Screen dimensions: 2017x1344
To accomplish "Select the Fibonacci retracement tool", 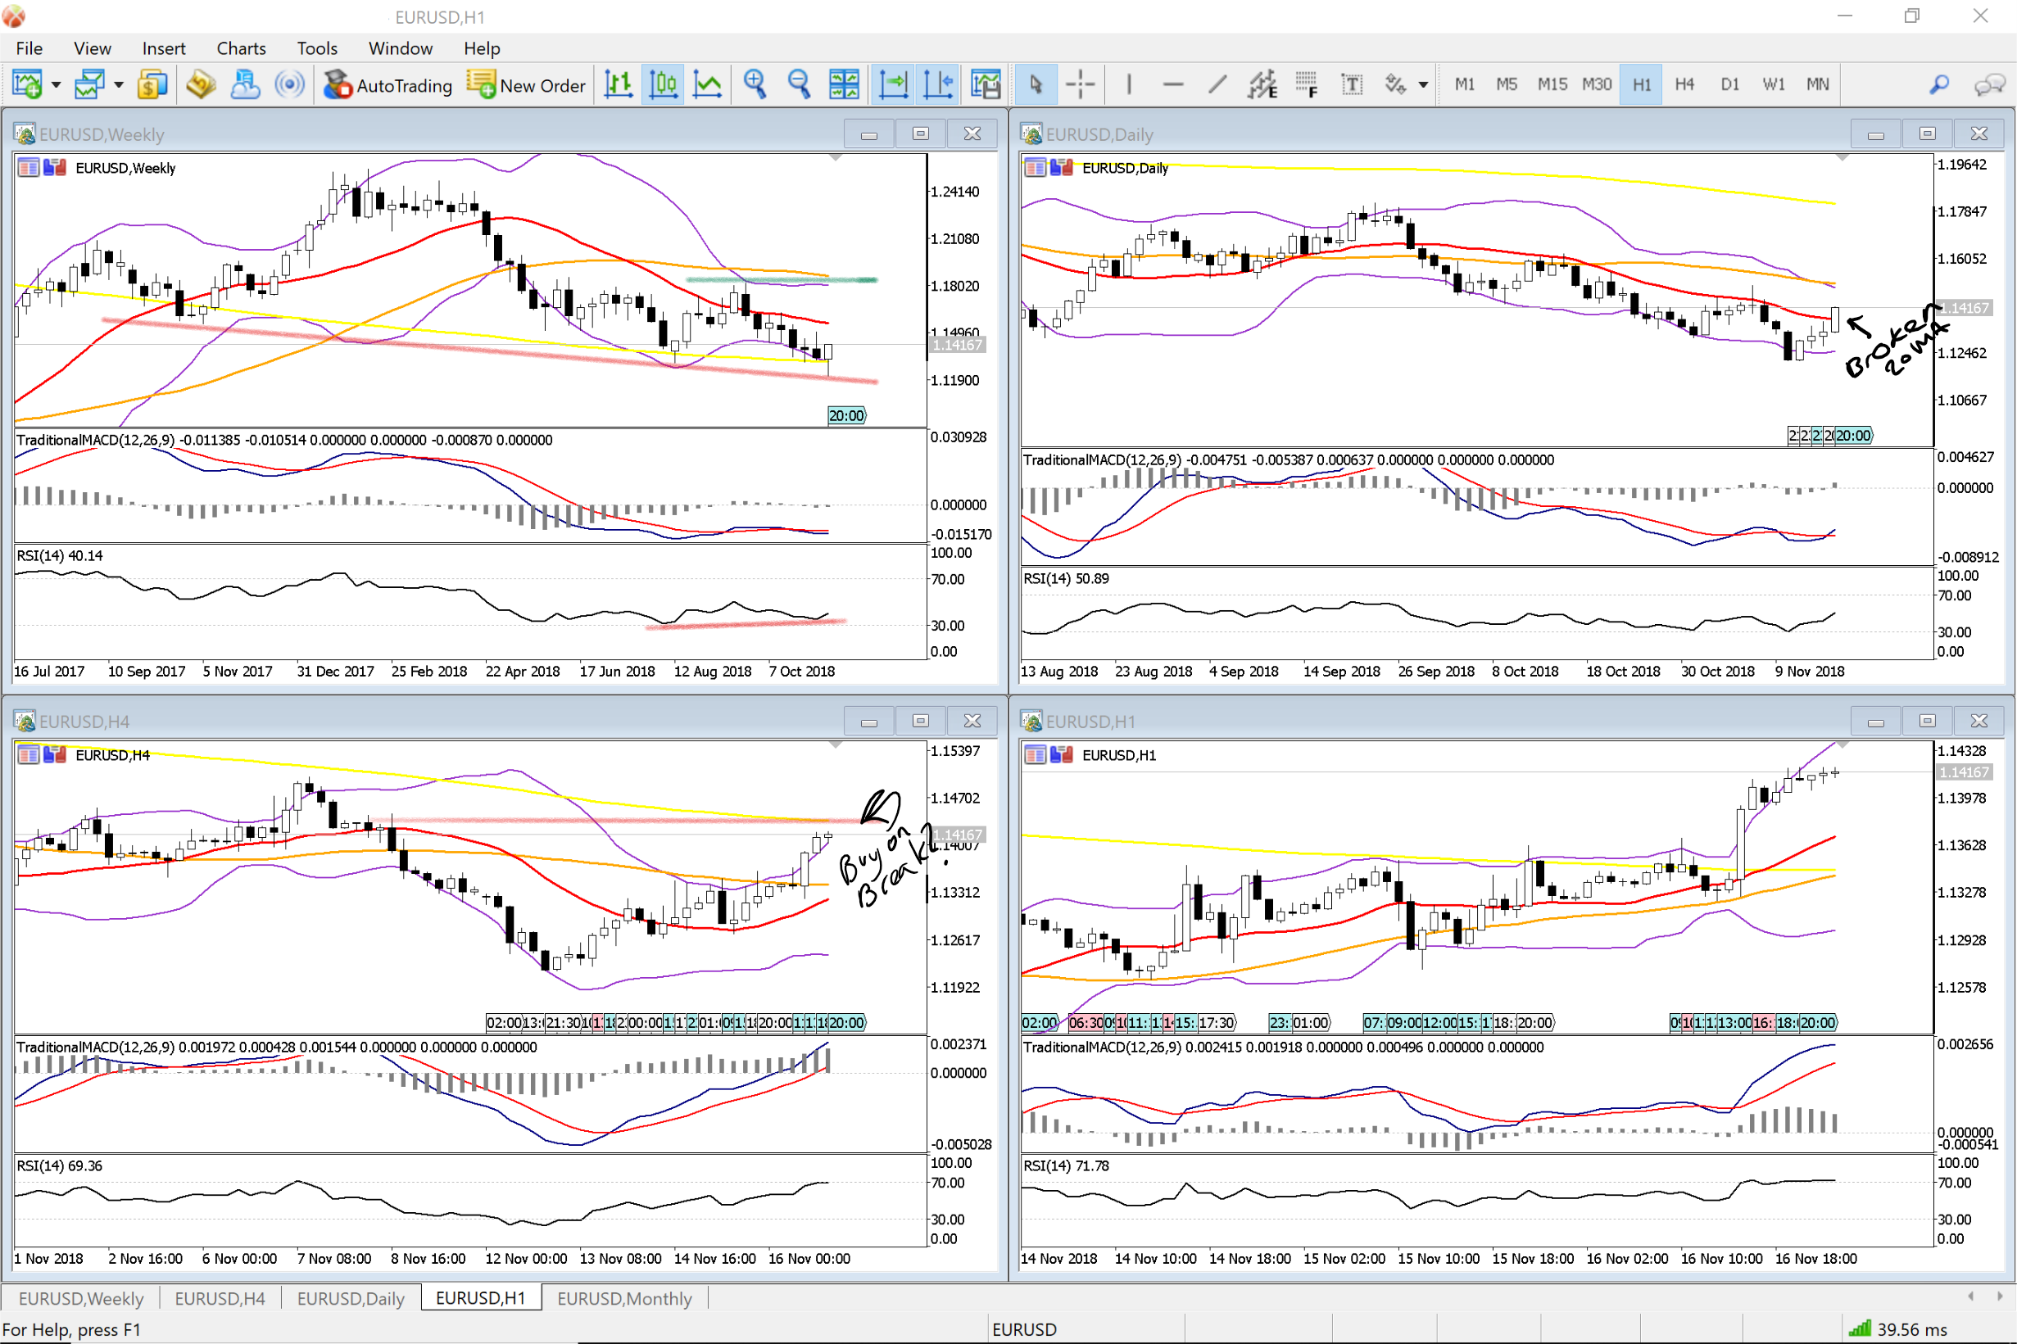I will (x=1307, y=84).
